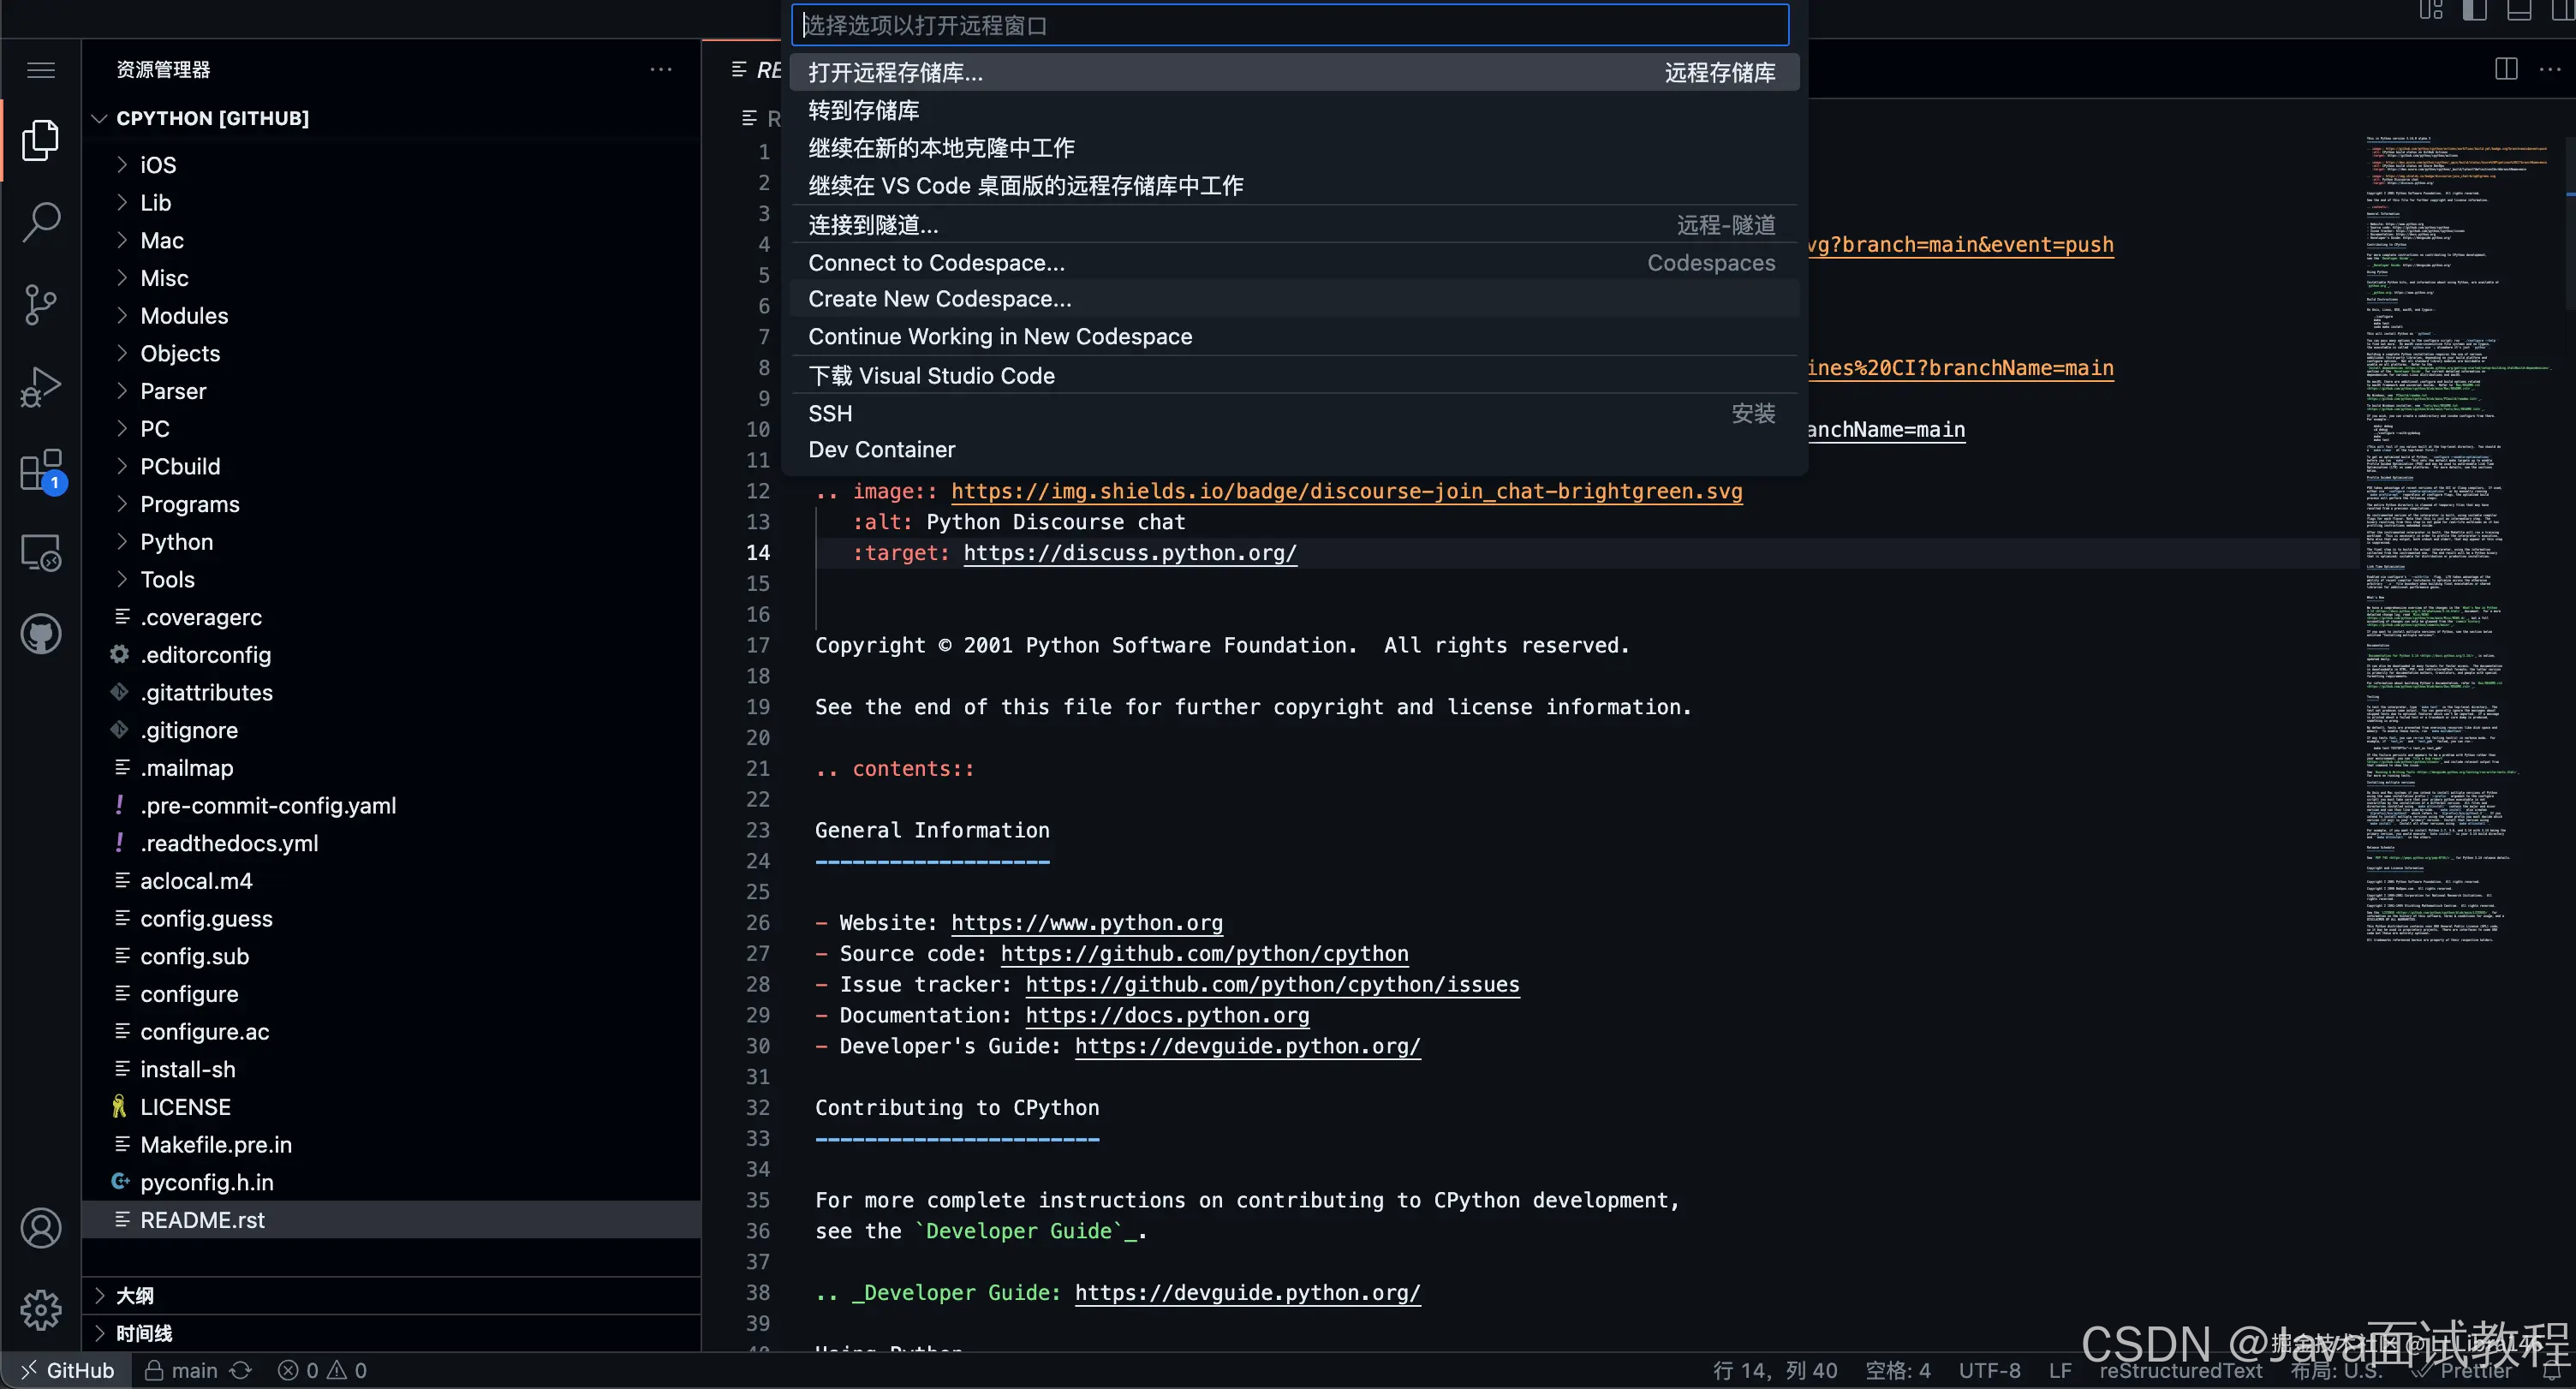
Task: Open the Remote Explorer icon
Action: (41, 552)
